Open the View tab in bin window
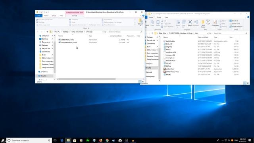The height and width of the screenshot is (143, 254). (166, 17)
